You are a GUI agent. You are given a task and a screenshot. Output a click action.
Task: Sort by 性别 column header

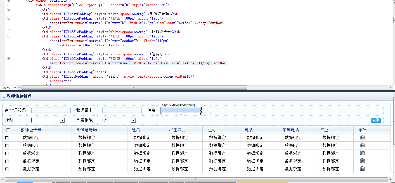211,130
